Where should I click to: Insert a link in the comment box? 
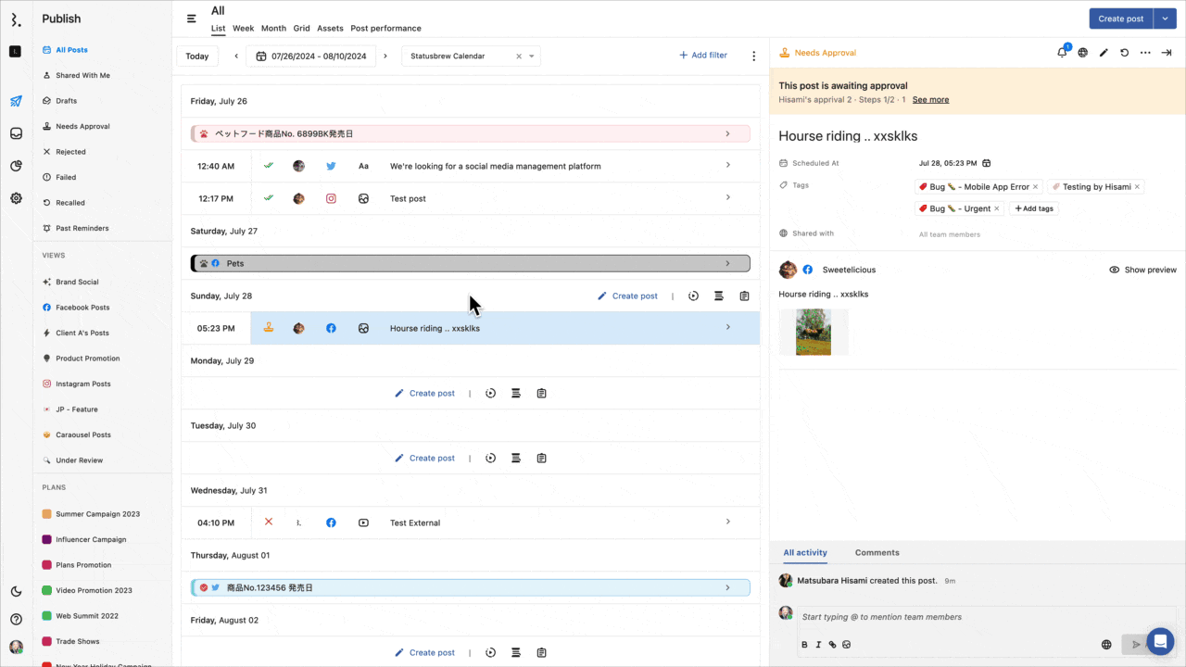(832, 645)
